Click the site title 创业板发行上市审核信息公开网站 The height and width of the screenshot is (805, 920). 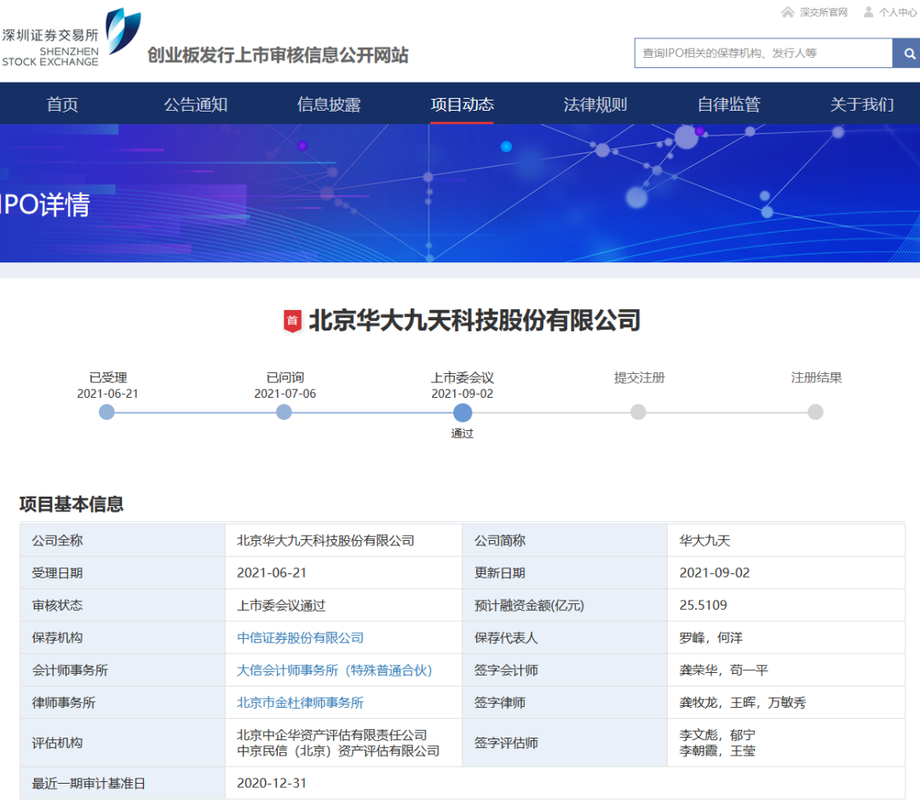(x=278, y=55)
